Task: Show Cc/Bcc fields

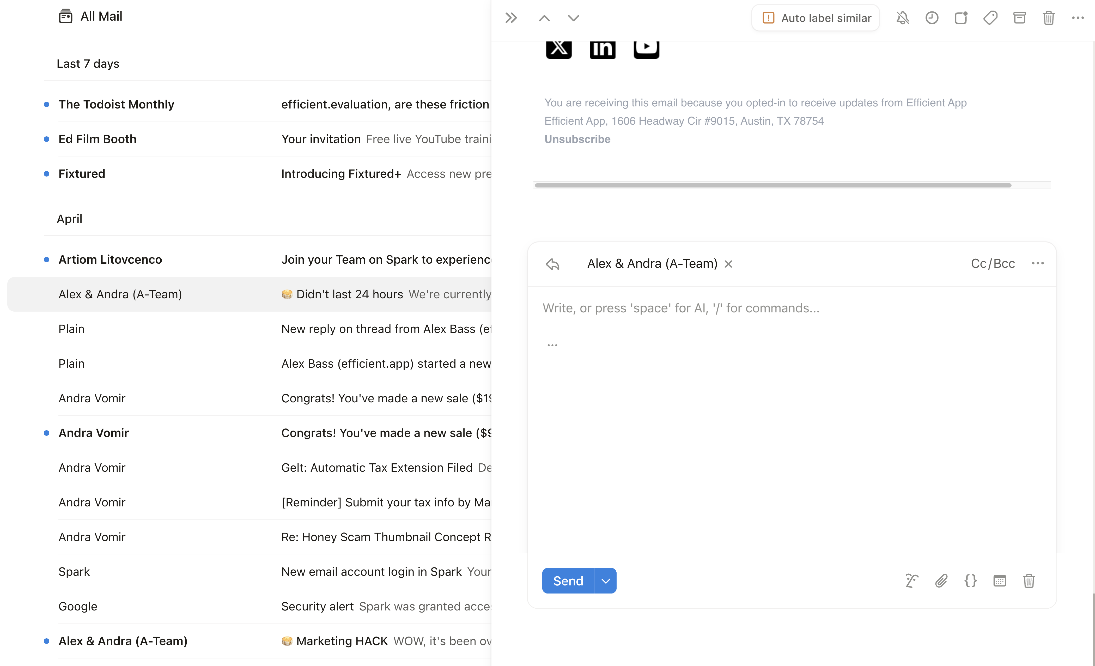Action: coord(993,264)
